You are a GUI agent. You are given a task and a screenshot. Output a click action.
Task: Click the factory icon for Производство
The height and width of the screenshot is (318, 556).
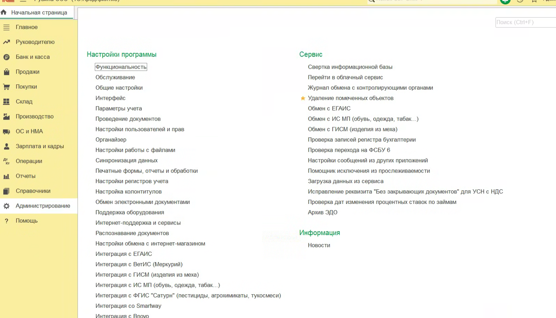coord(6,117)
